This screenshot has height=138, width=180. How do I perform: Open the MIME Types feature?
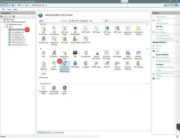tap(96, 65)
